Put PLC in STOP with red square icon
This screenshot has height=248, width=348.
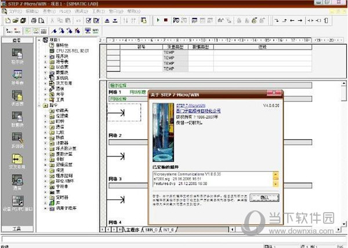(165, 20)
